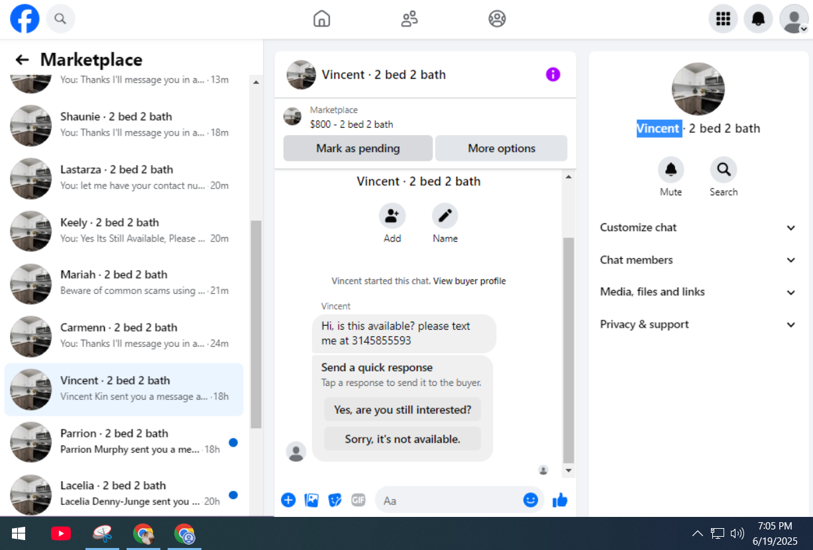Click the chat messages scrollbar up arrow
This screenshot has height=550, width=813.
pyautogui.click(x=569, y=176)
